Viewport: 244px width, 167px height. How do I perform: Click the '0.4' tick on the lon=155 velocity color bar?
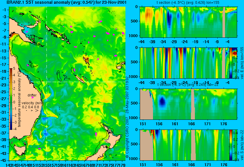click(235, 51)
